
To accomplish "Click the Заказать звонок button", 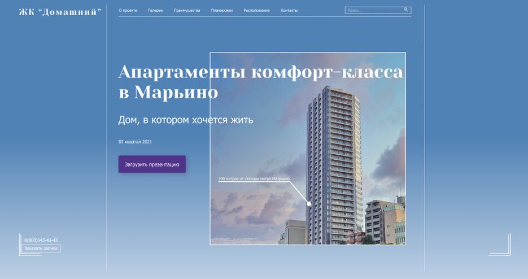I will pyautogui.click(x=41, y=248).
